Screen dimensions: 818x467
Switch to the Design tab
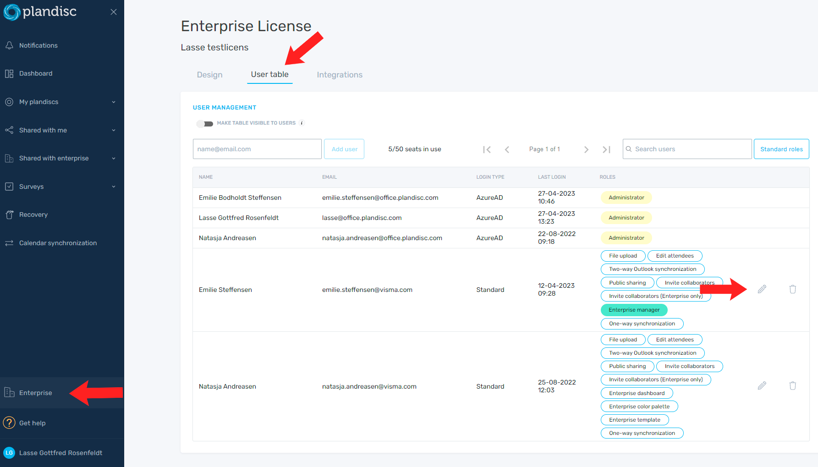tap(210, 75)
